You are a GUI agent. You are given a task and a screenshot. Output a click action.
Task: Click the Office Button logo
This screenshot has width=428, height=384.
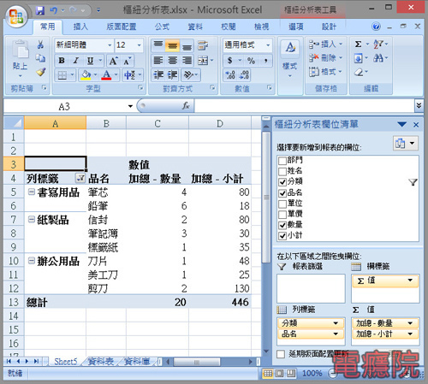pos(16,16)
